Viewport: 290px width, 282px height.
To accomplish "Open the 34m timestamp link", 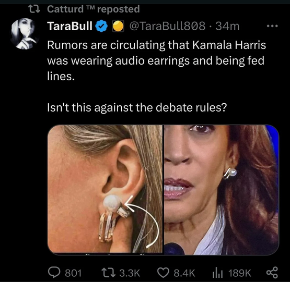I will point(227,26).
